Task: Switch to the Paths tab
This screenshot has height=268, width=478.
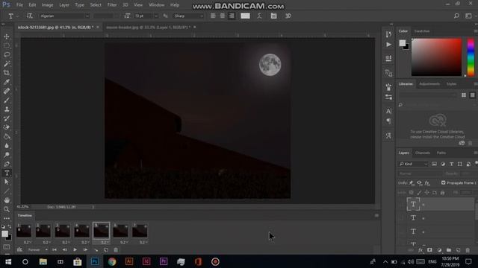Action: (x=441, y=153)
